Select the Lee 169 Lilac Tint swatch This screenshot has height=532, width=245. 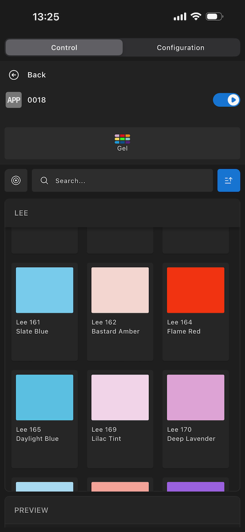(x=120, y=397)
